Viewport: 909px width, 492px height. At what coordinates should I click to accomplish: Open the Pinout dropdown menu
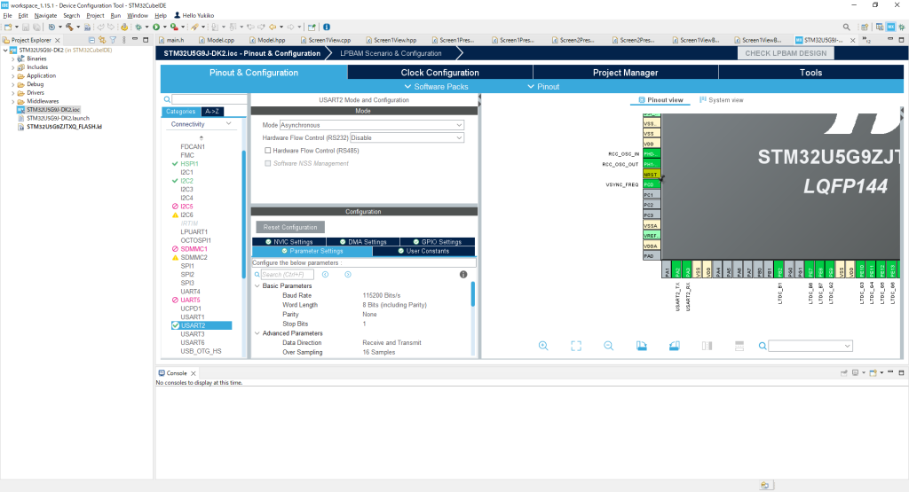pos(543,86)
